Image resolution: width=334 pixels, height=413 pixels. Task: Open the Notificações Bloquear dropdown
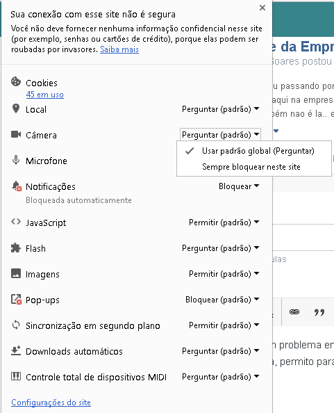point(239,186)
